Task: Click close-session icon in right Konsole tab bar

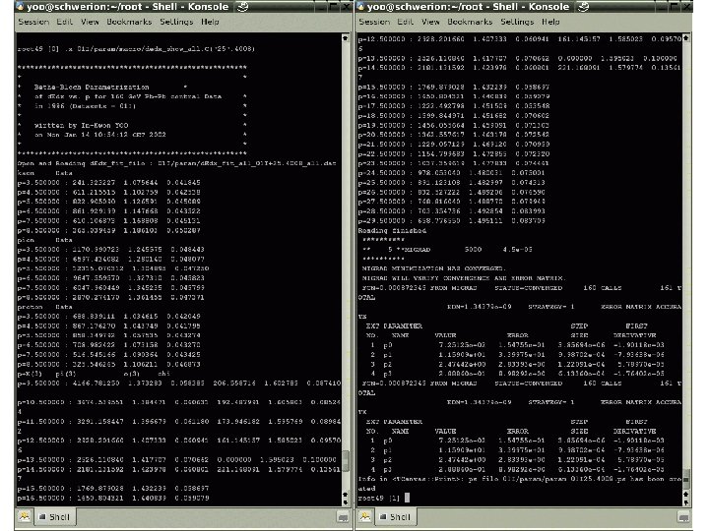Action: point(683,517)
